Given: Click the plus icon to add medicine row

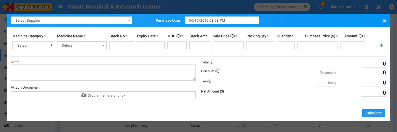Looking at the screenshot, I should (381, 45).
